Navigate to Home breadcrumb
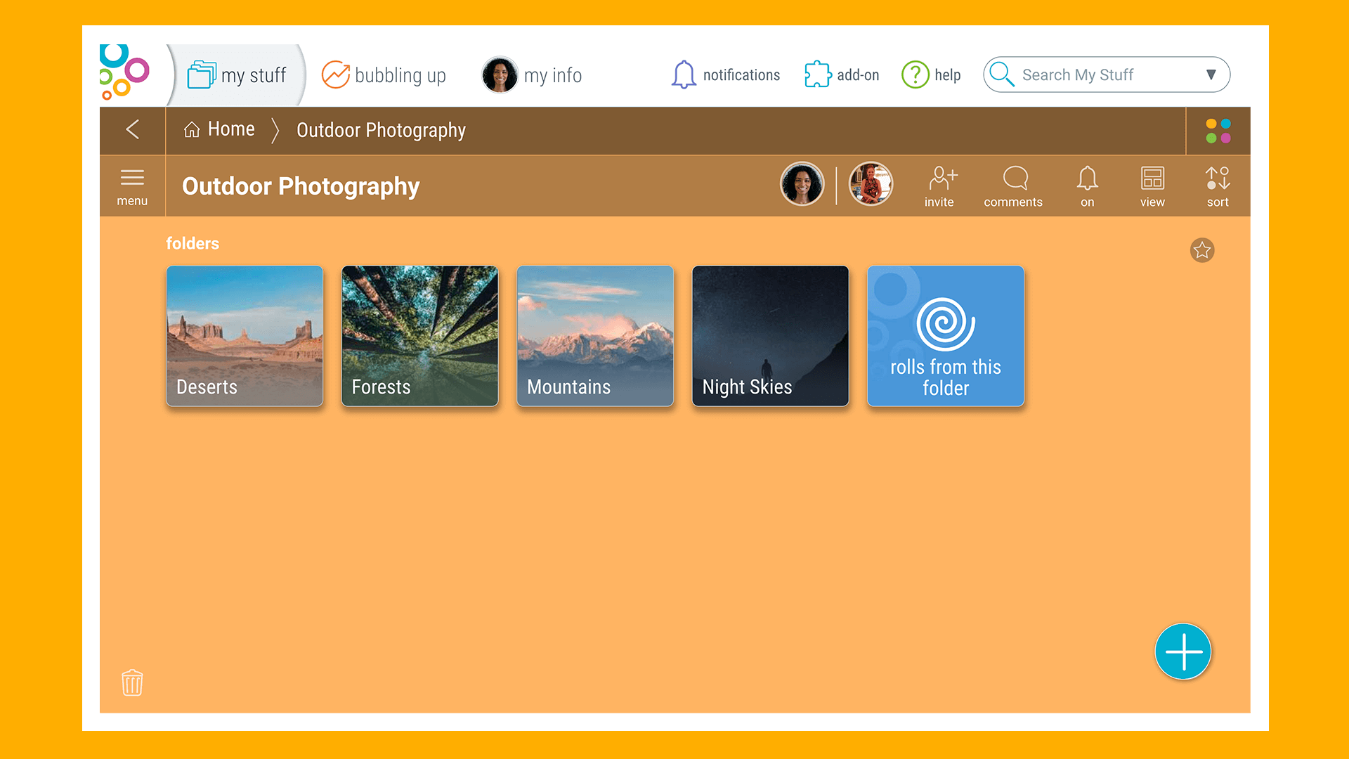 pyautogui.click(x=219, y=129)
